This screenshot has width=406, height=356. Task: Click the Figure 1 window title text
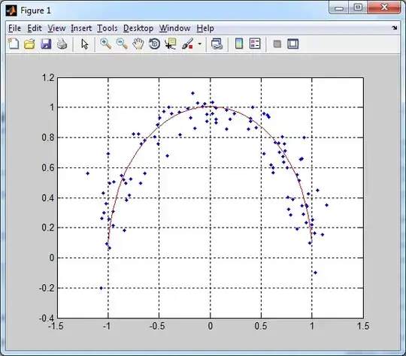(36, 11)
